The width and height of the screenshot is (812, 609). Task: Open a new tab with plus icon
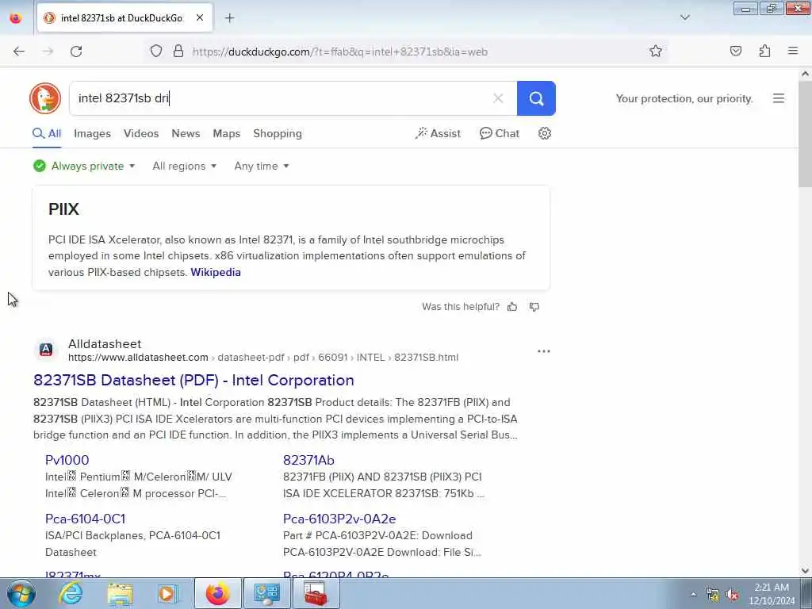(229, 18)
